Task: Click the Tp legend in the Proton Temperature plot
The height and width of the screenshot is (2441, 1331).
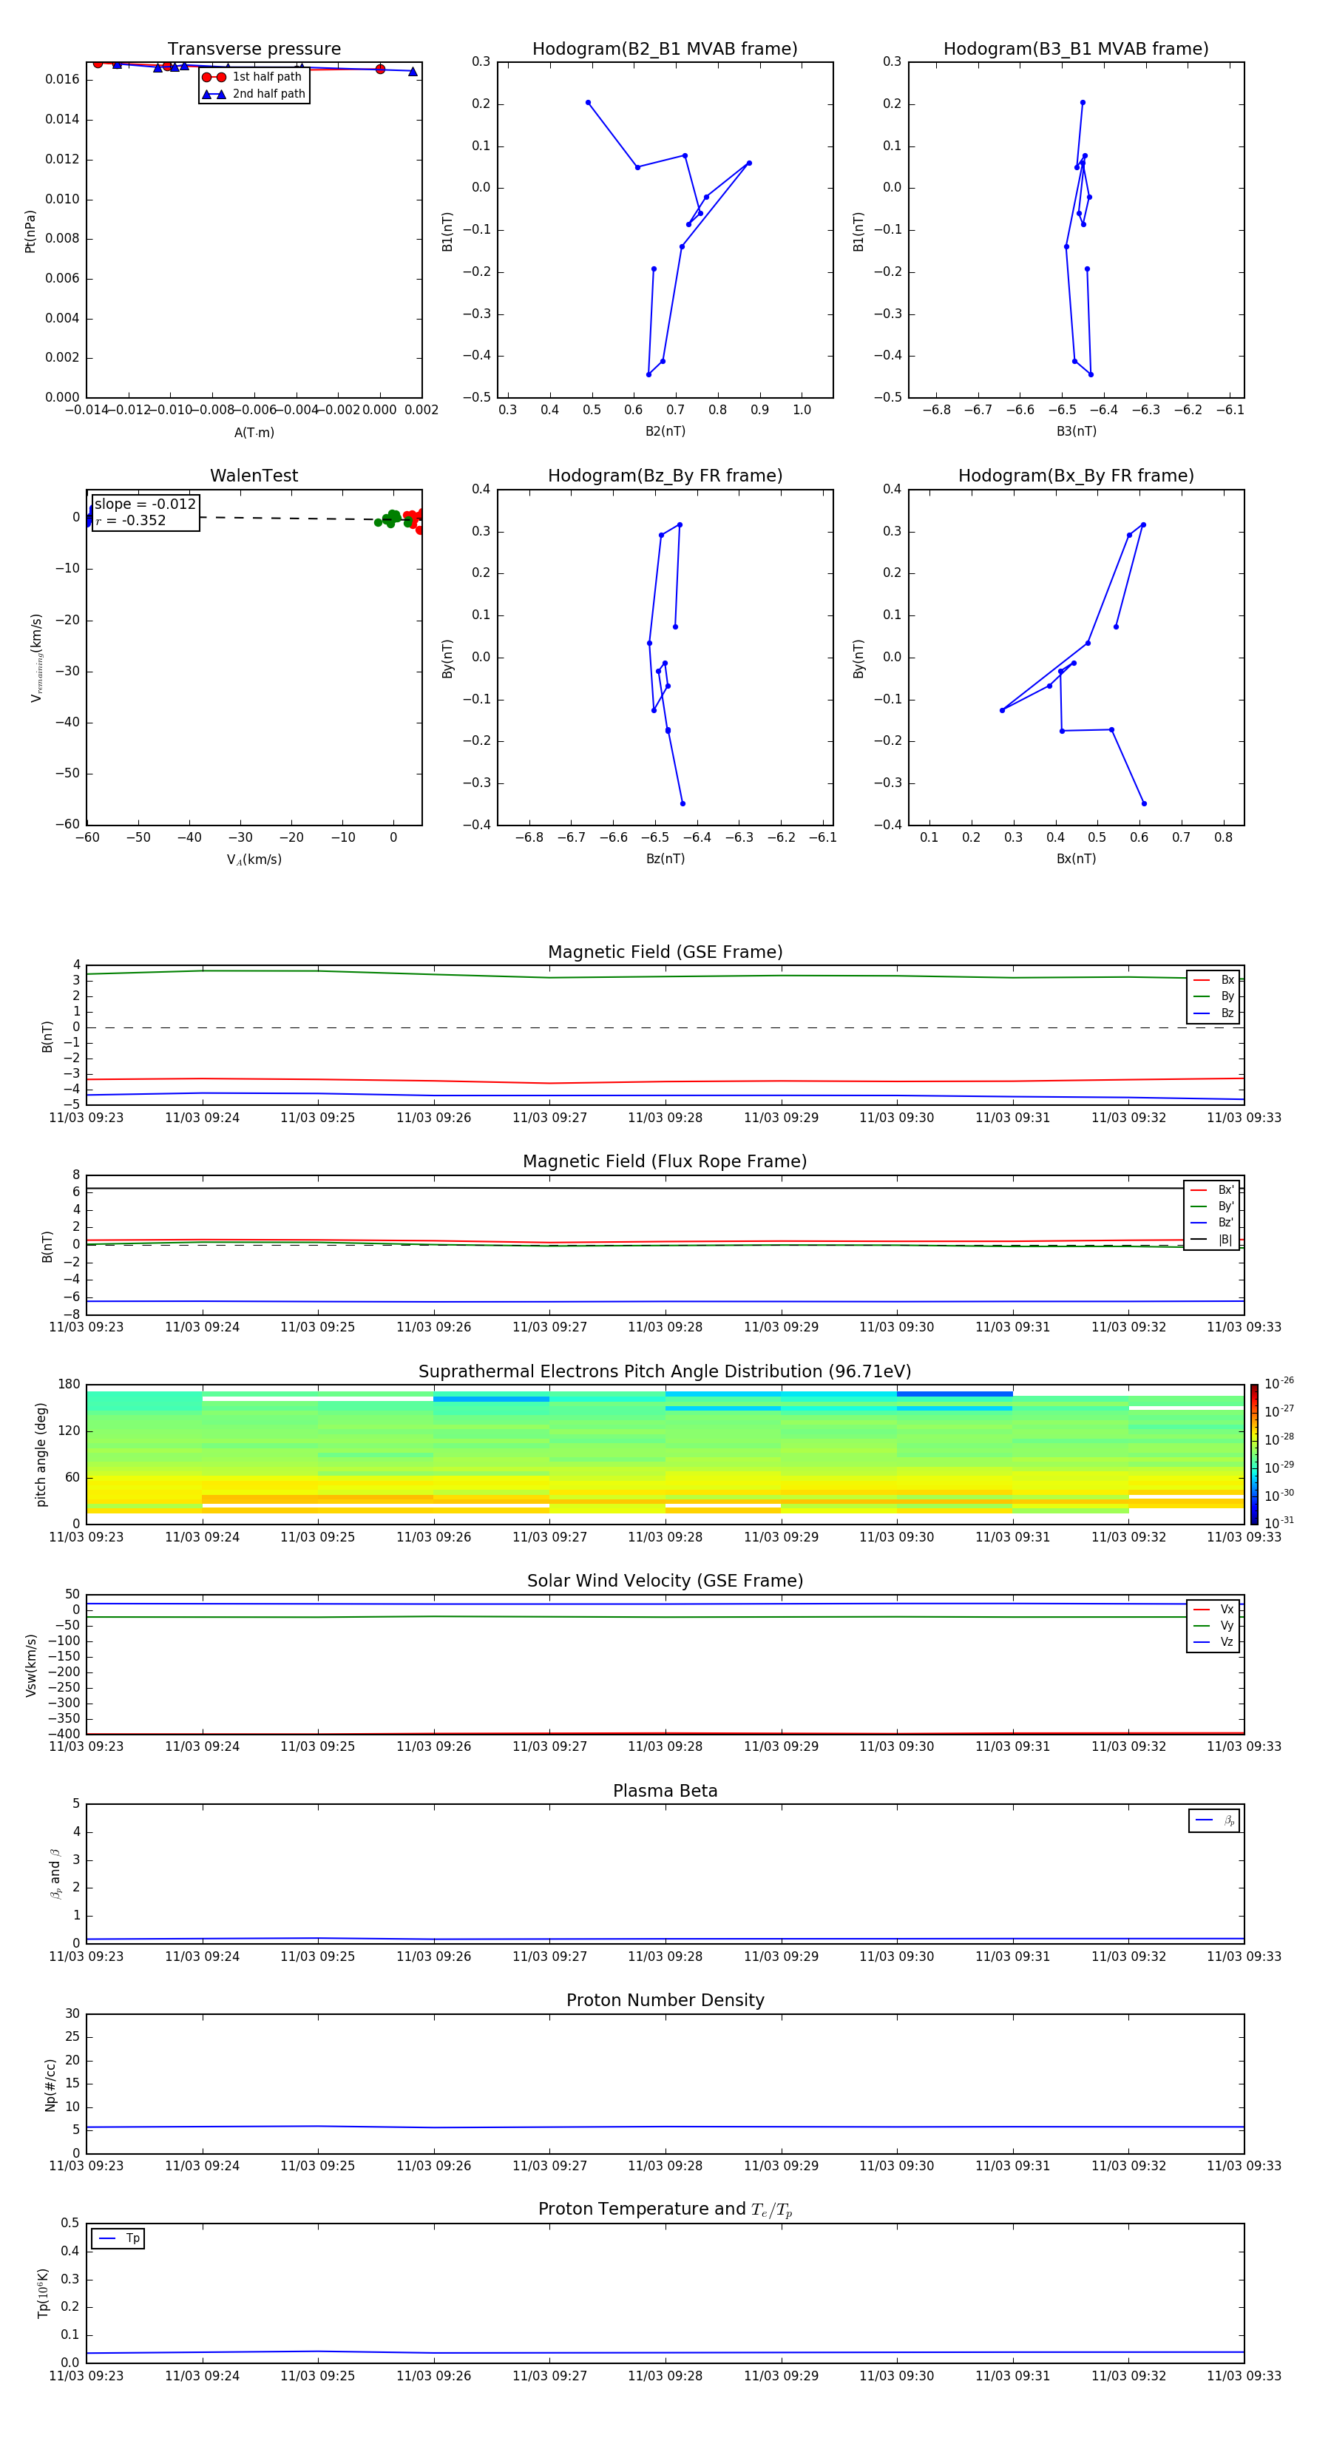Action: 118,2238
